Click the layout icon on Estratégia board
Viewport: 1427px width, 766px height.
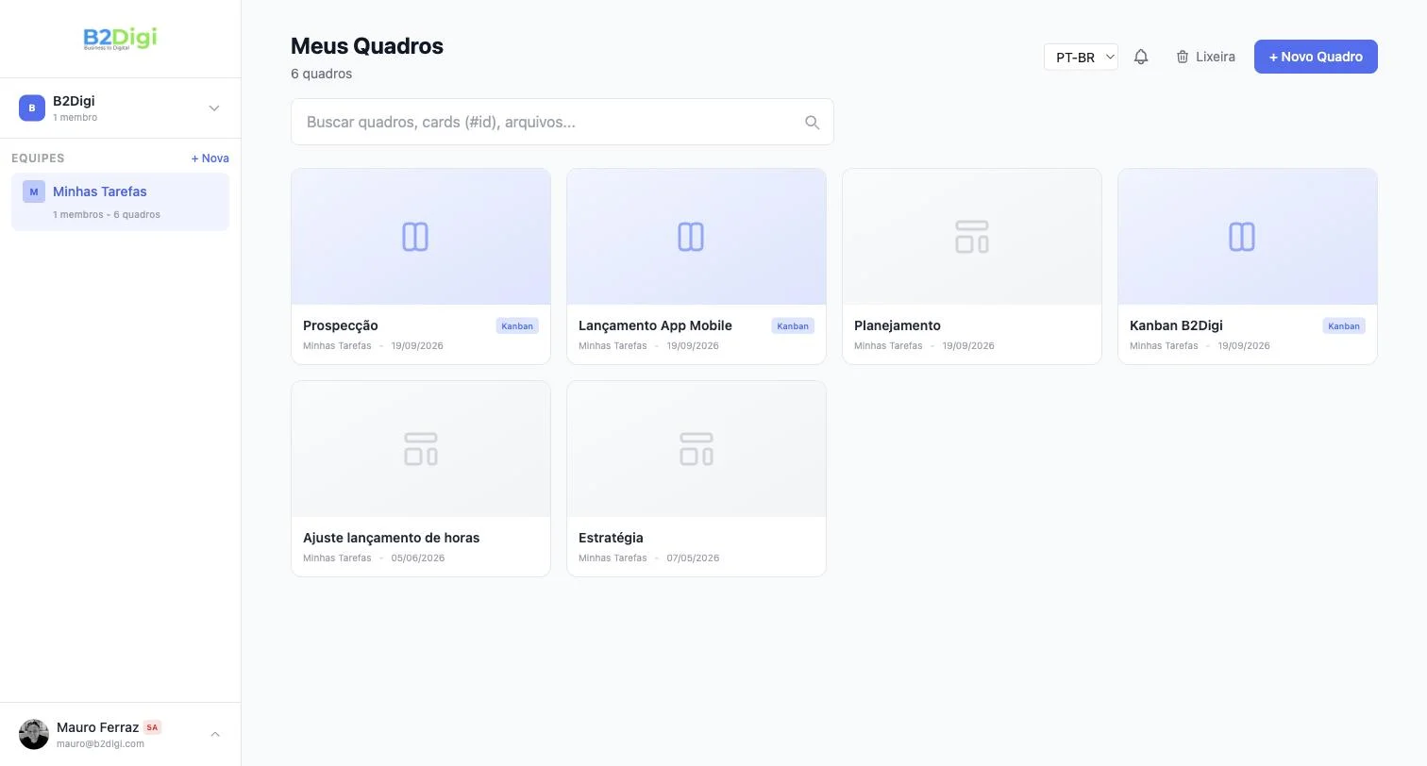click(697, 449)
